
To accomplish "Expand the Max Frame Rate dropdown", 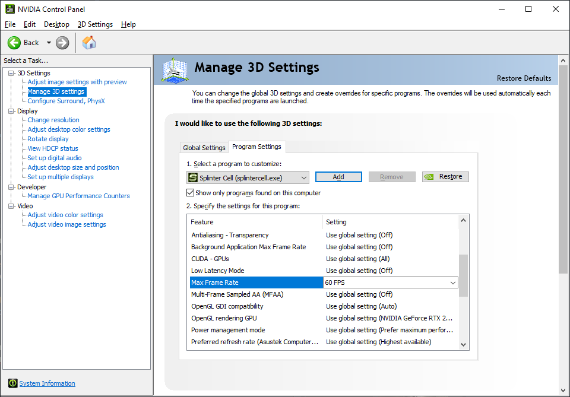I will (453, 283).
